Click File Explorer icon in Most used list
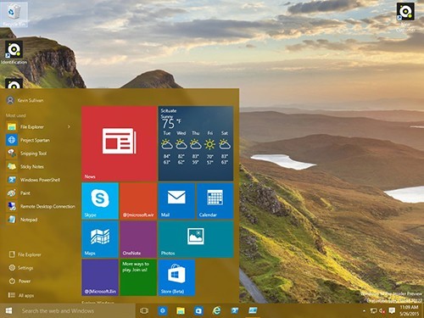This screenshot has height=318, width=424. point(12,127)
